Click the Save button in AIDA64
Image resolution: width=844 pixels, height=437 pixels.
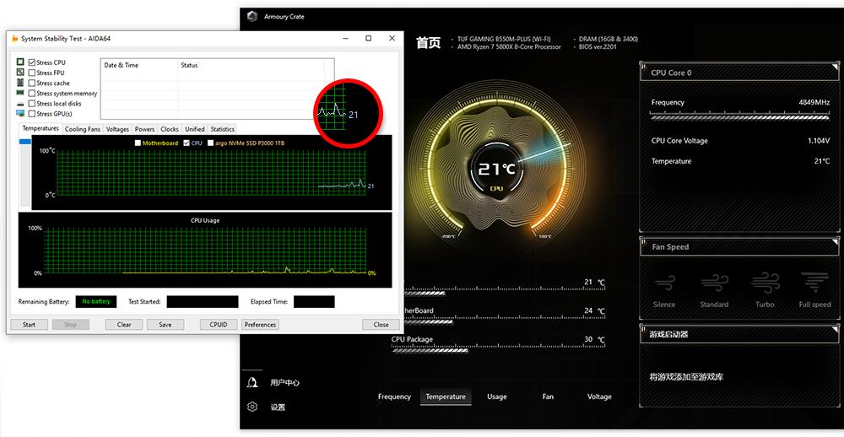[165, 325]
